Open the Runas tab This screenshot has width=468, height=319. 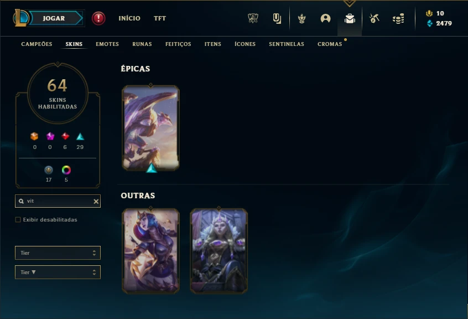pos(142,44)
